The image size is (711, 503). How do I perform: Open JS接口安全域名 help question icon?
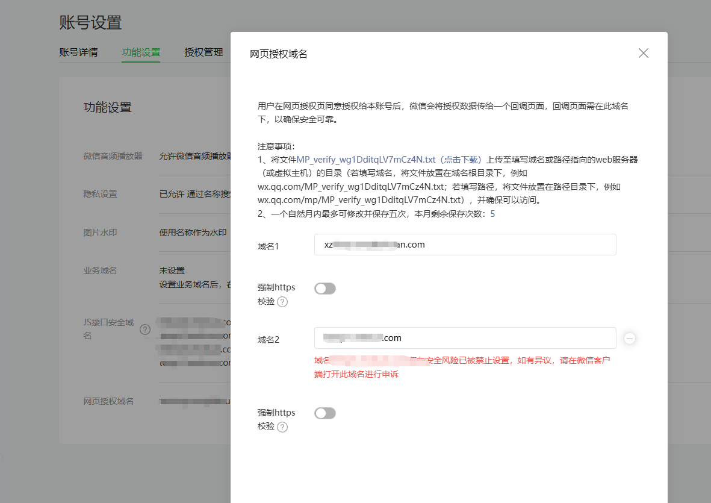(145, 330)
